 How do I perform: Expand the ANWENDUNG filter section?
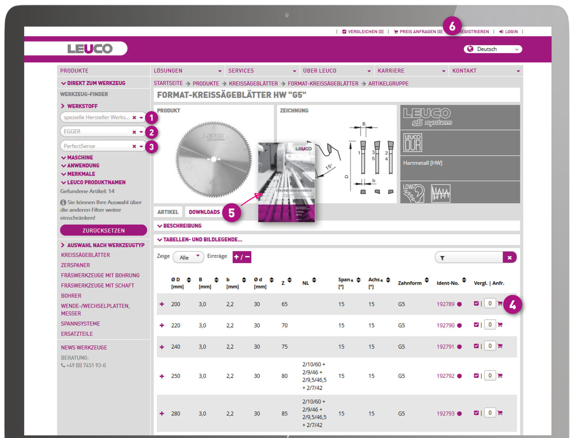(x=80, y=166)
